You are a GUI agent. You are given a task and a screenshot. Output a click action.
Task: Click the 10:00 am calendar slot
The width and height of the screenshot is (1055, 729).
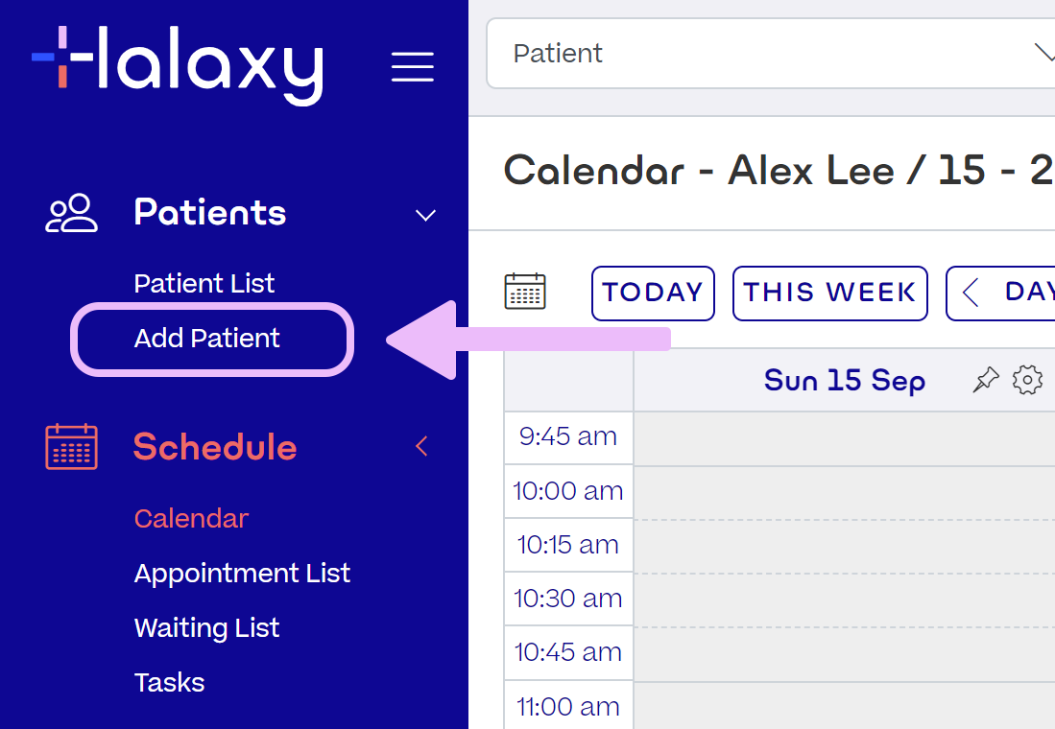[x=843, y=492]
